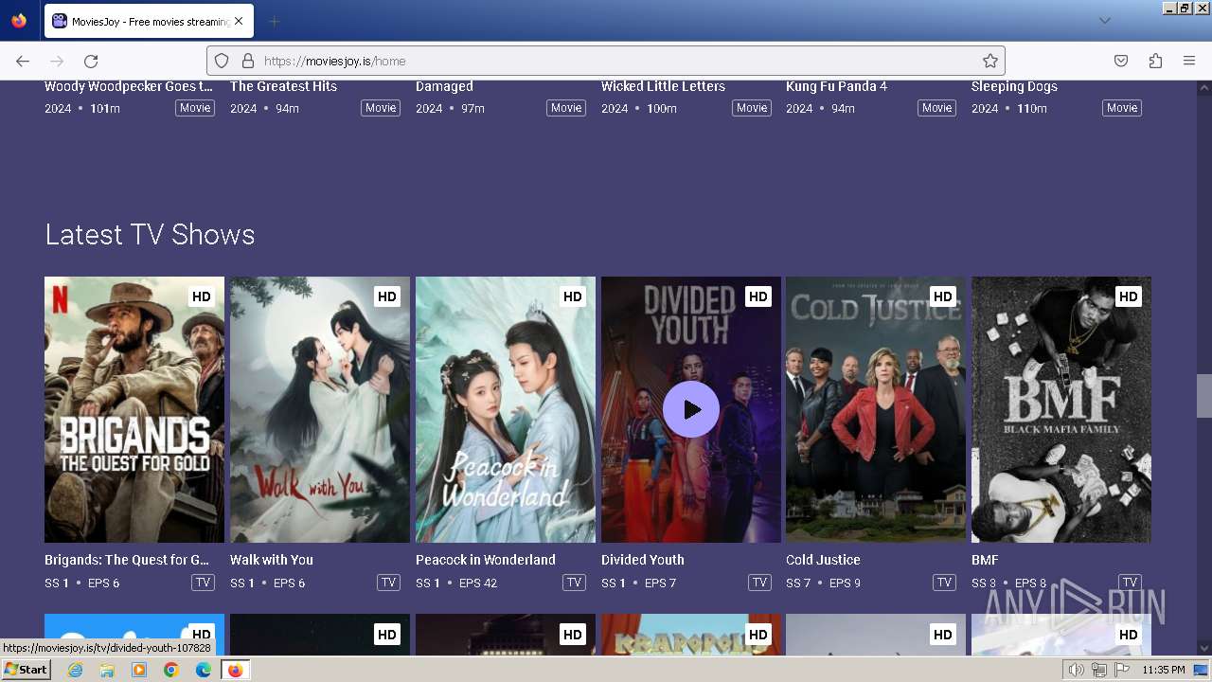The width and height of the screenshot is (1212, 682).
Task: Click the Movie tag under Sleeping Dogs
Action: (1122, 108)
